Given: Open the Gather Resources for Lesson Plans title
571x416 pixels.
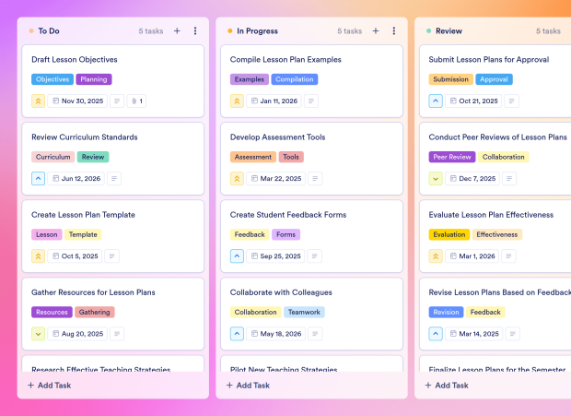Looking at the screenshot, I should (93, 292).
